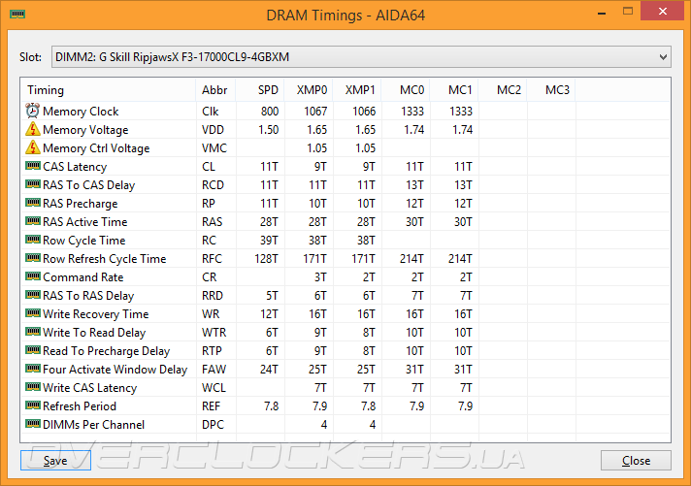Click the FAW abbreviation cell

214,370
